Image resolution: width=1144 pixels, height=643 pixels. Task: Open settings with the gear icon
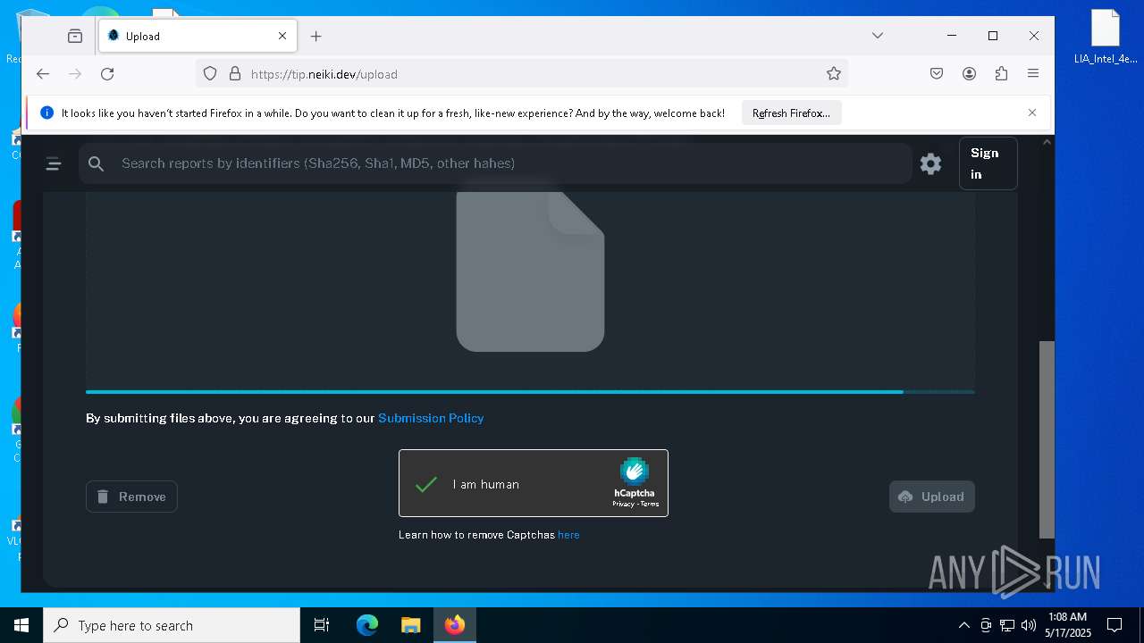coord(930,163)
